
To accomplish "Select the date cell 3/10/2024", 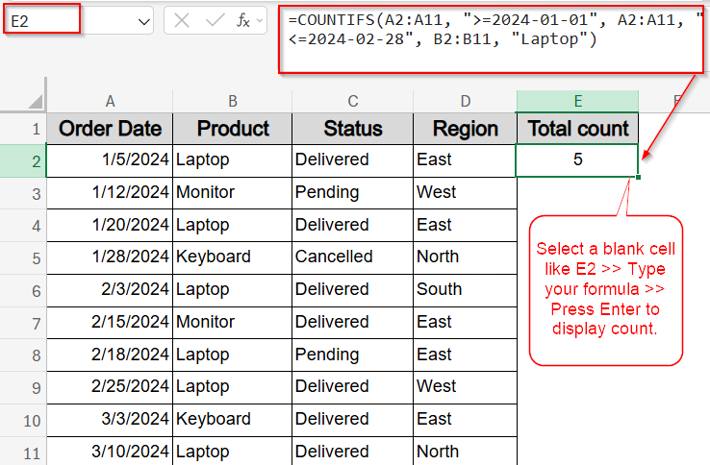I will 110,452.
